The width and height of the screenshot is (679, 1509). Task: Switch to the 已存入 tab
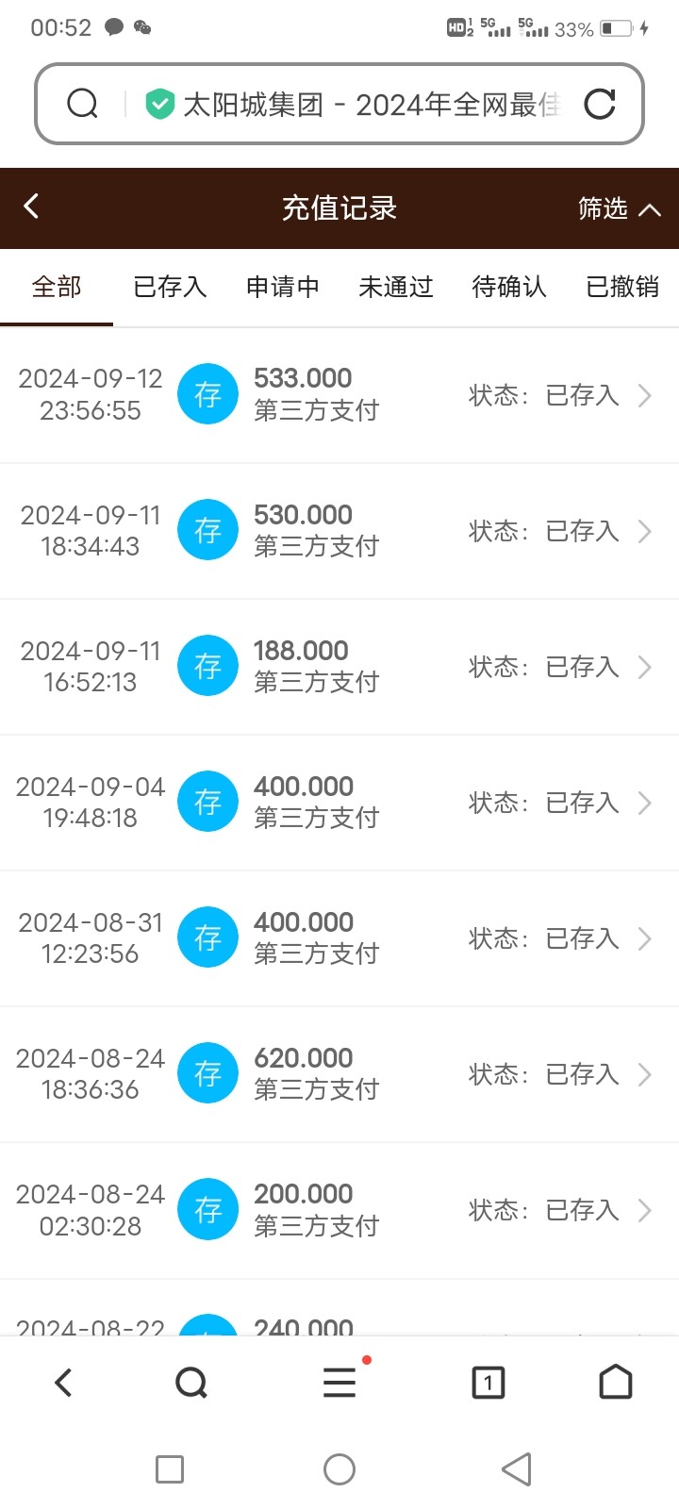(170, 287)
